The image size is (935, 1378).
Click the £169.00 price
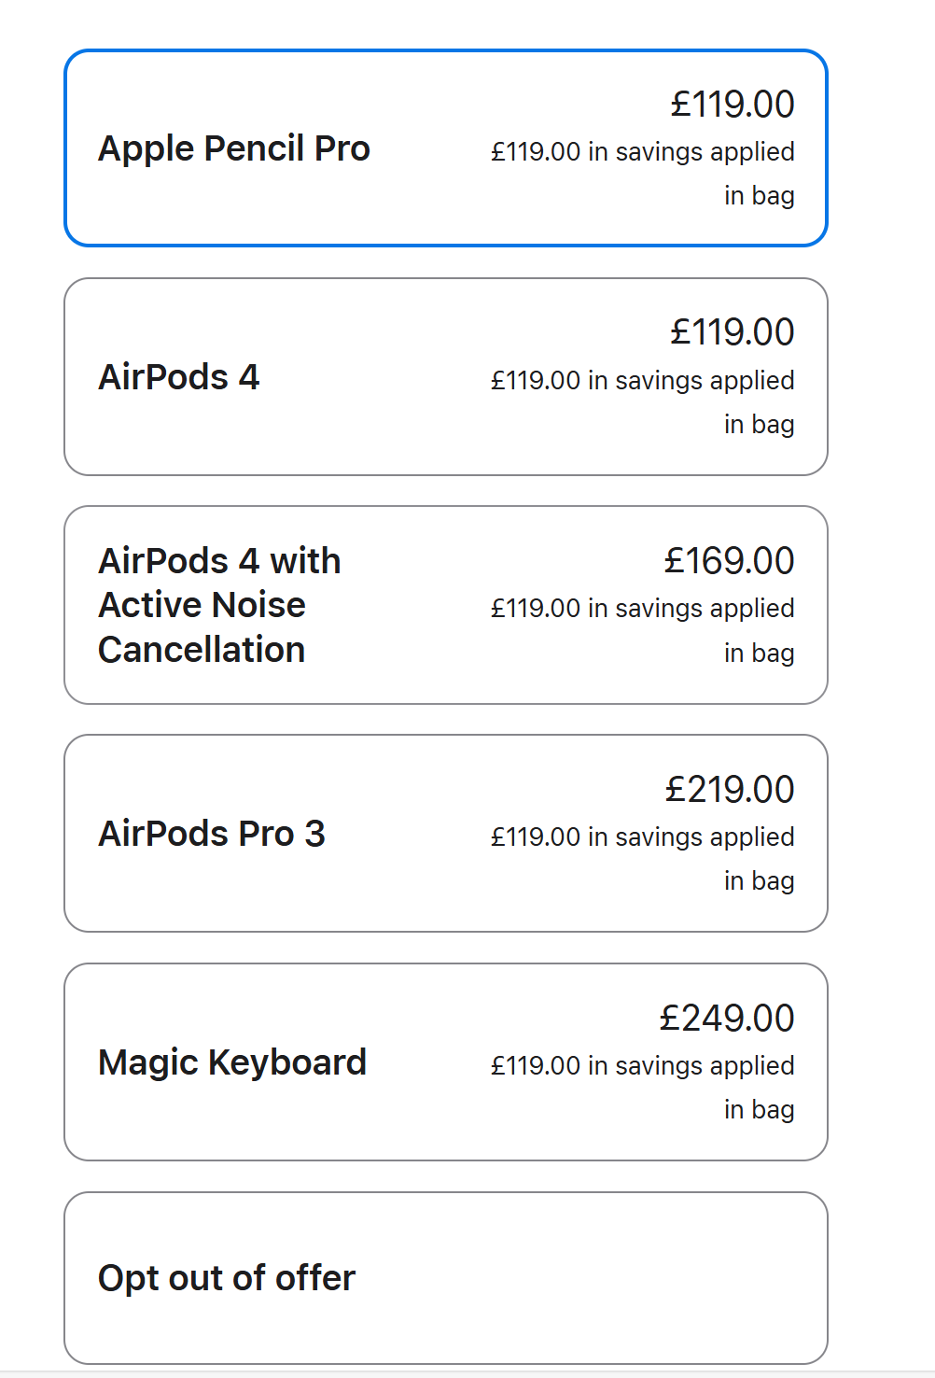729,561
